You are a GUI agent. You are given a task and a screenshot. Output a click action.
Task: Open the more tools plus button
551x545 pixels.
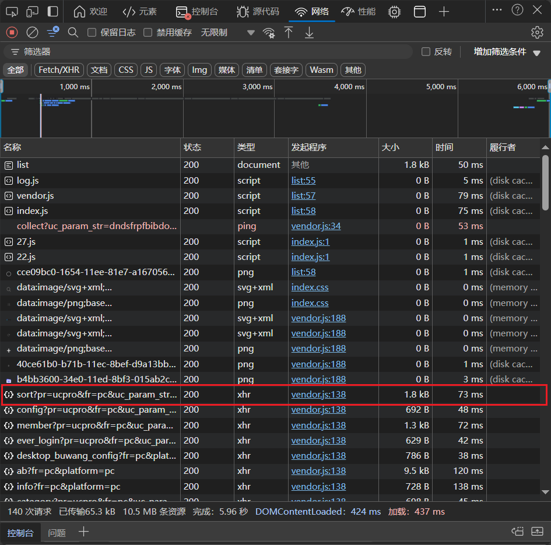(444, 12)
